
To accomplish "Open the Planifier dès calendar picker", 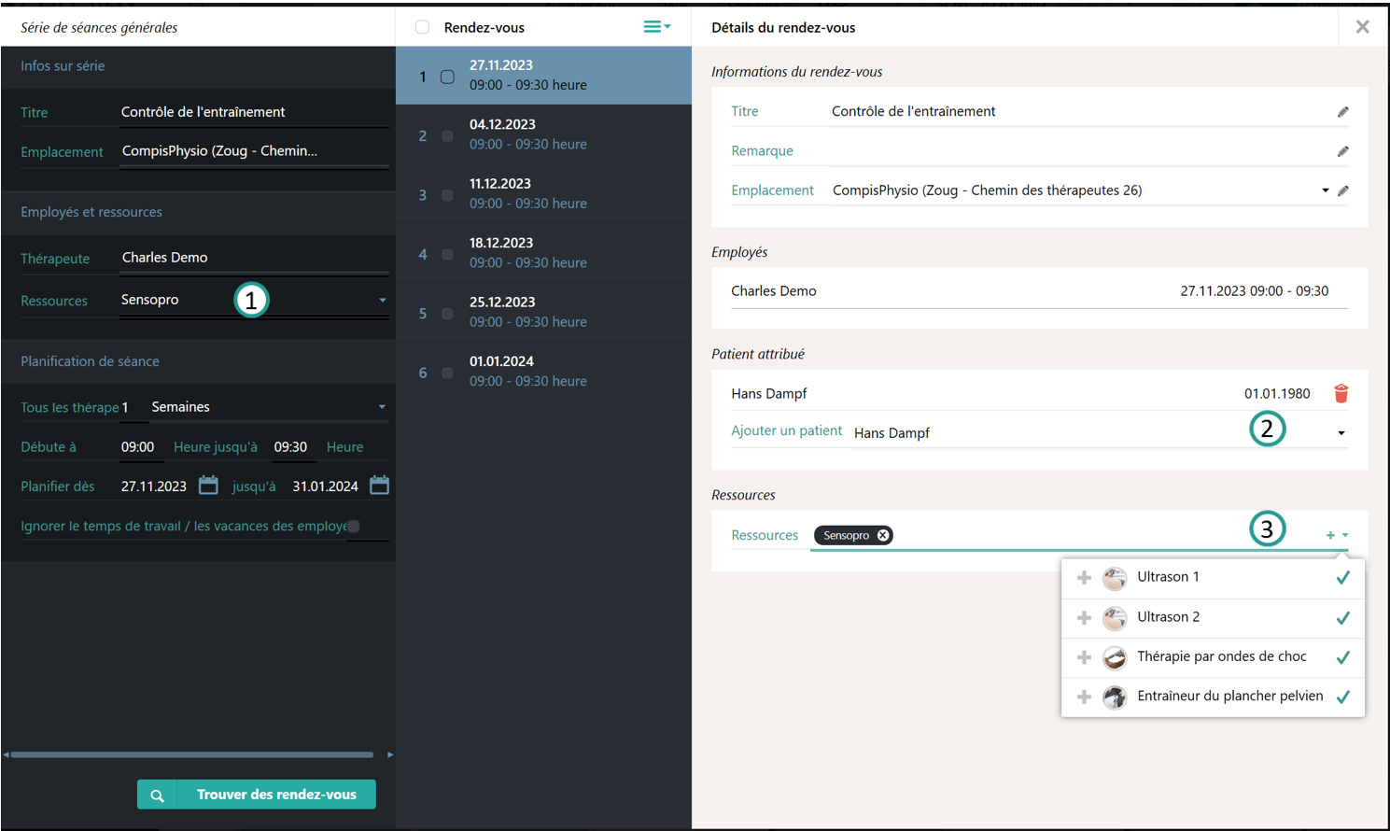I will point(208,486).
